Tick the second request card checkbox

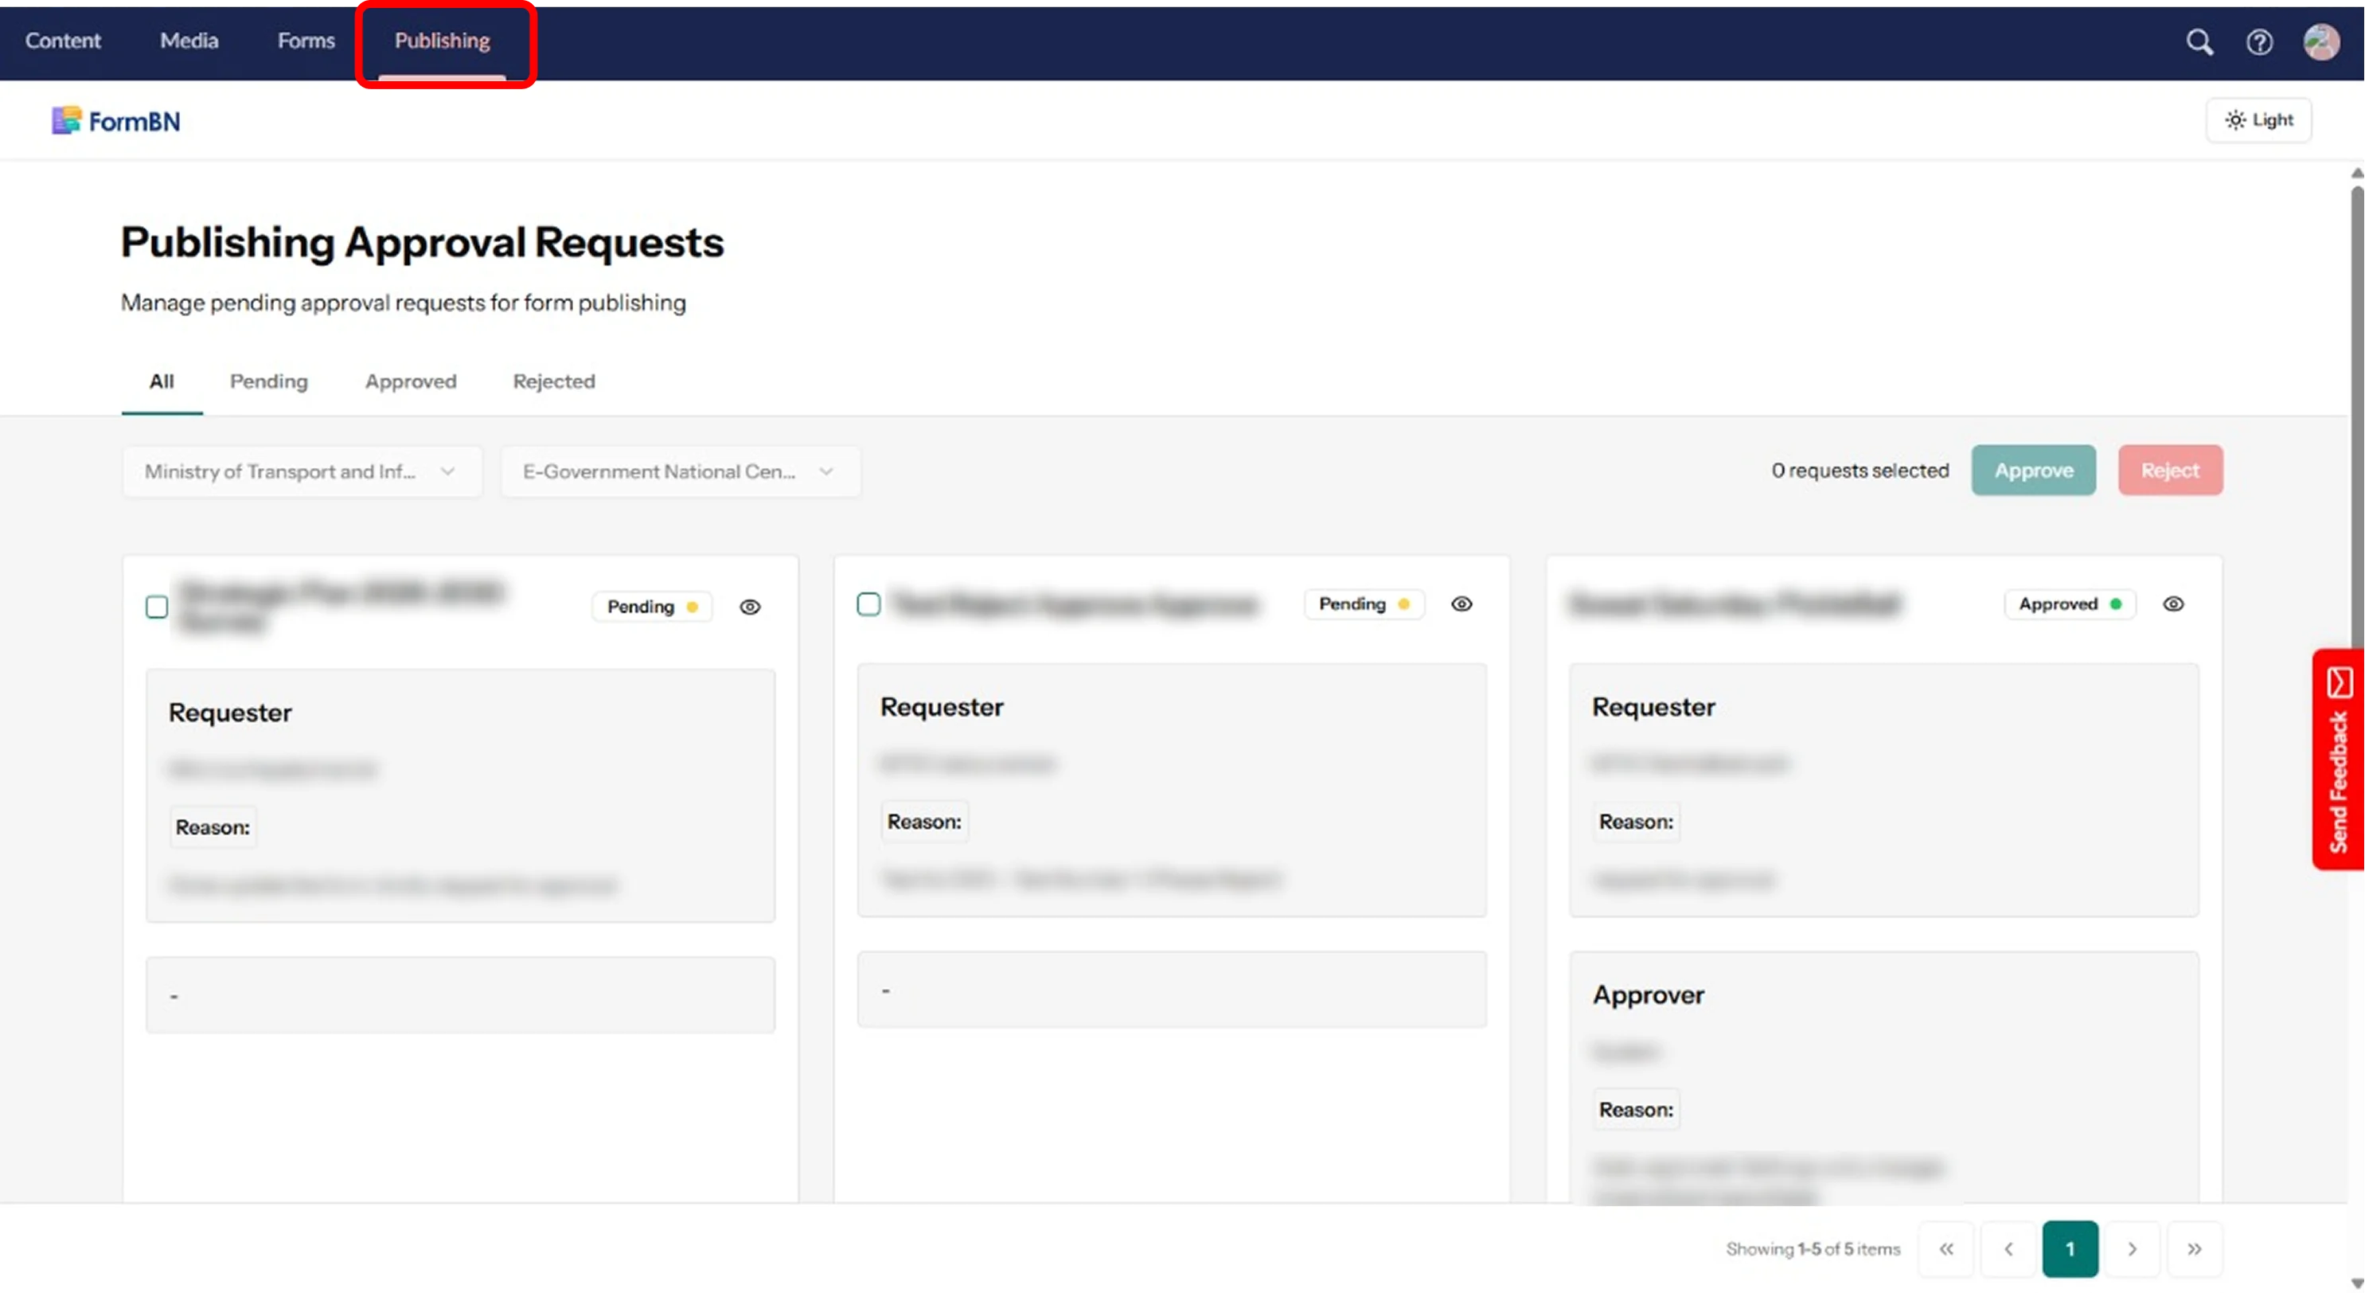868,604
